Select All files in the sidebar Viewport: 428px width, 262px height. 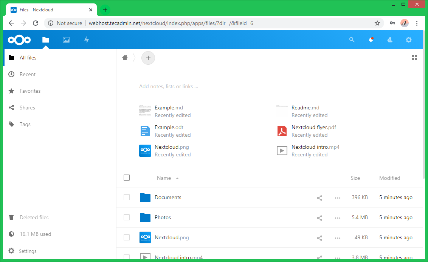pyautogui.click(x=60, y=58)
